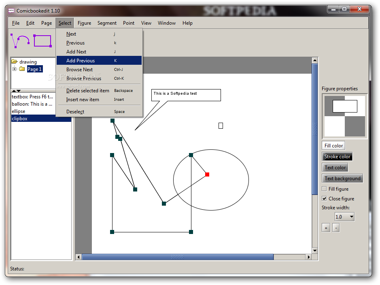380x285 pixels.
Task: Select Page 1 in the tree
Action: coord(34,69)
